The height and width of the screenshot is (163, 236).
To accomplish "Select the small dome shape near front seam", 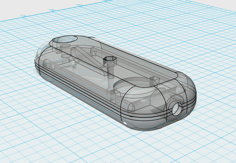I will [x=131, y=107].
